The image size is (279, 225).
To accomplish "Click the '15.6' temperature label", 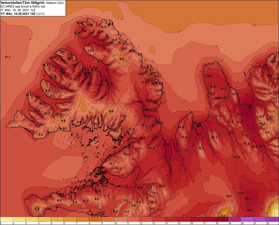I will pos(218,98).
